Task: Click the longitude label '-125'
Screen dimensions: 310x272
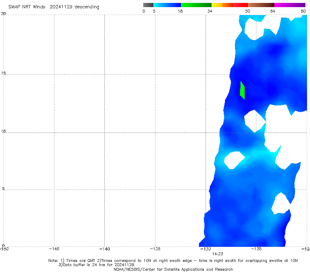Action: [x=256, y=249]
